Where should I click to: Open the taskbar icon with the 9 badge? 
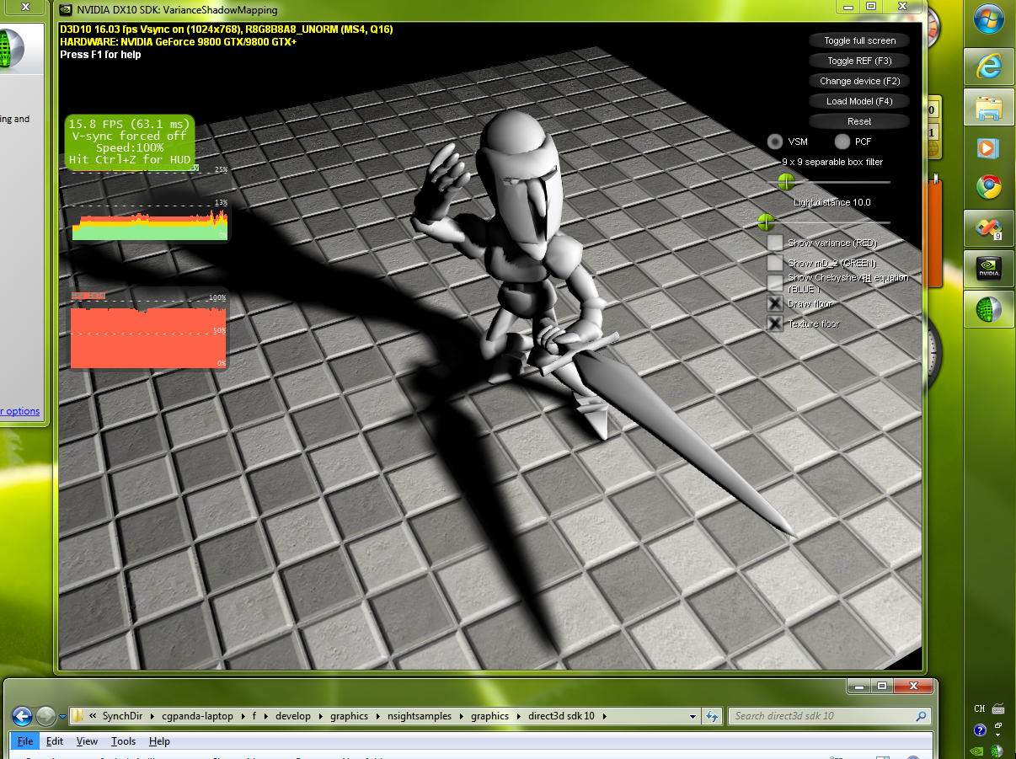988,228
